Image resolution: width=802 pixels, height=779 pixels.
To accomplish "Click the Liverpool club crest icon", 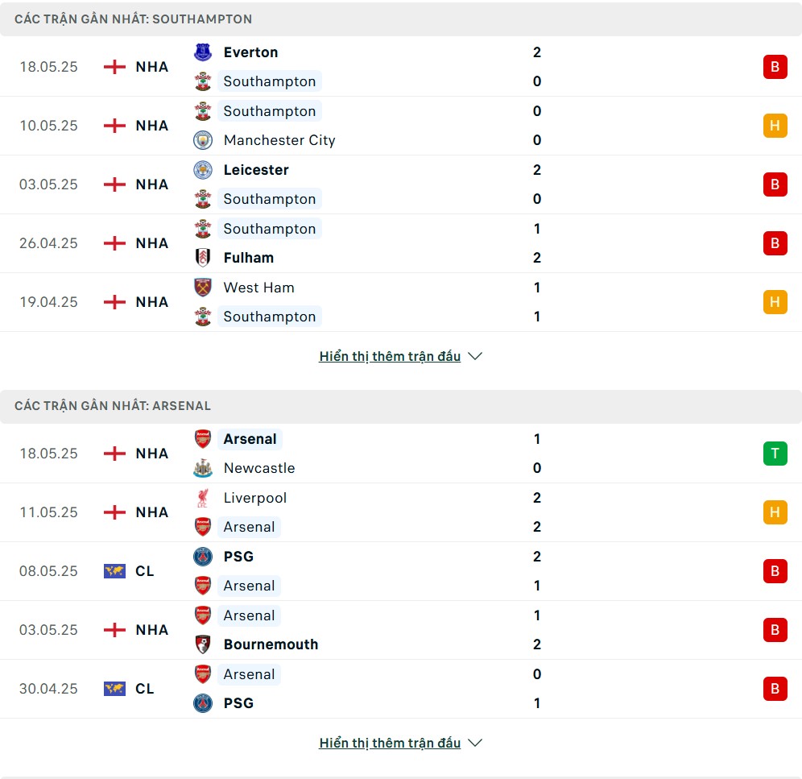I will click(x=203, y=498).
